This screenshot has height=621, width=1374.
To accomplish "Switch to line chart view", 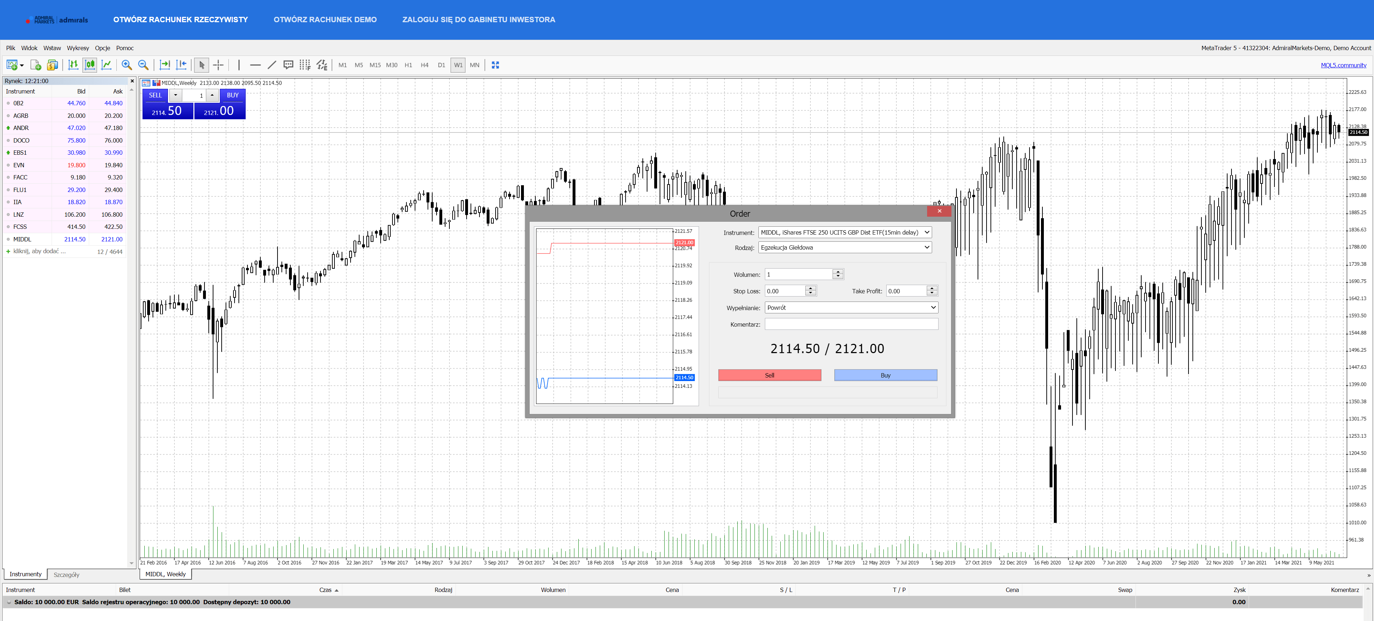I will 106,65.
